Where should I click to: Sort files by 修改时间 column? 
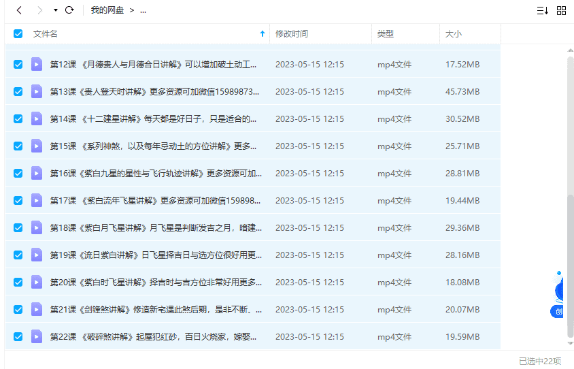[x=292, y=34]
